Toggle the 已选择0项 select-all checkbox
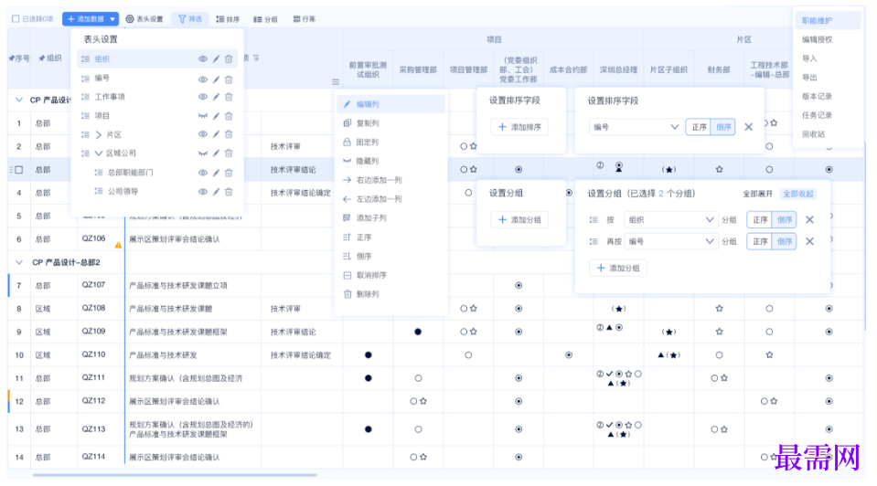 coord(16,19)
